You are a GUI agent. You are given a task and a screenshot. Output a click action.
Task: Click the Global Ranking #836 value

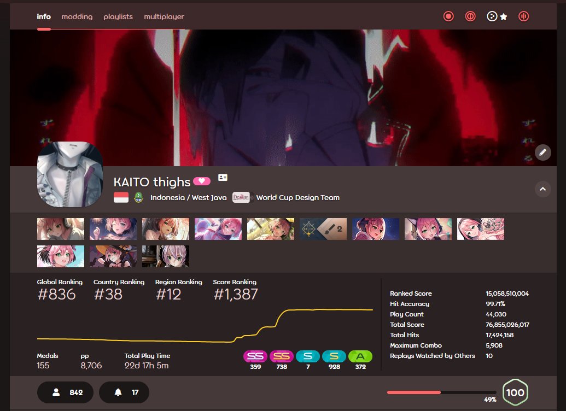(x=56, y=295)
